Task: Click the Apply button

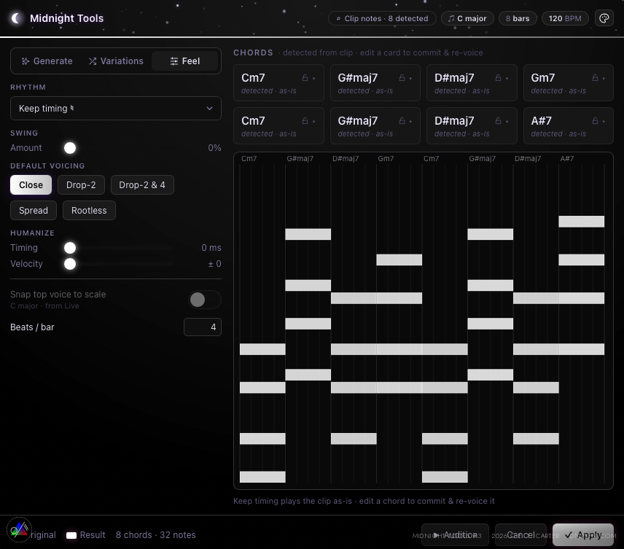Action: click(583, 534)
